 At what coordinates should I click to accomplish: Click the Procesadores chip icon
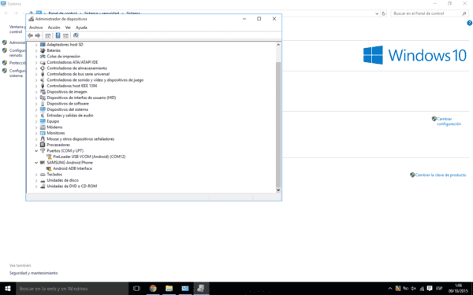(x=43, y=145)
